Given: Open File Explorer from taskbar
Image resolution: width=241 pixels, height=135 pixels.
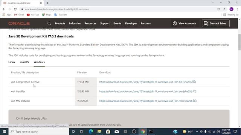Looking at the screenshot, I should 99,132.
